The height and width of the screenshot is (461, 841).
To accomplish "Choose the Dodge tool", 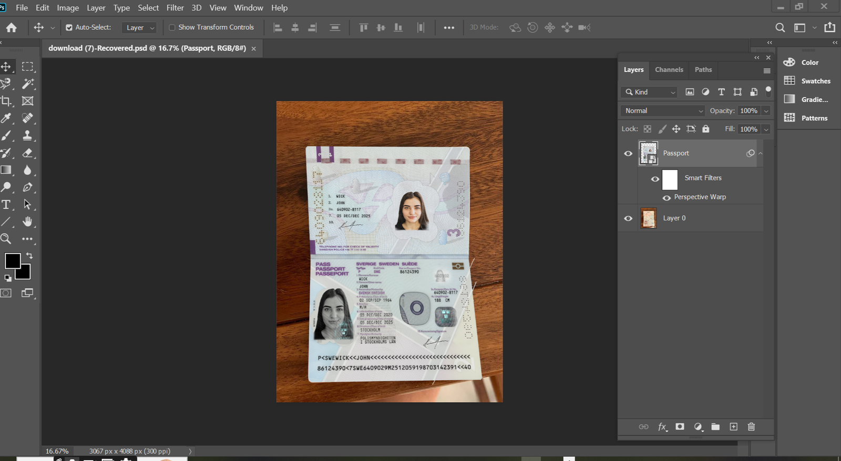I will point(6,187).
